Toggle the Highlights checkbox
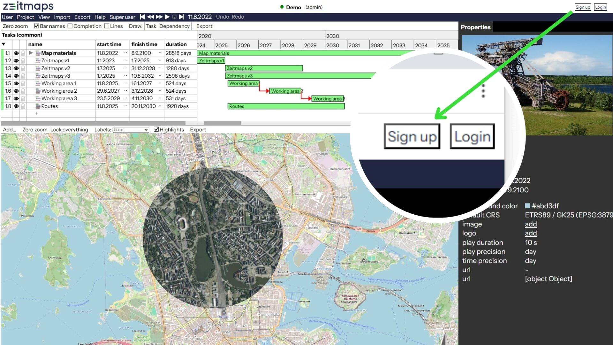Viewport: 613px width, 345px height. [x=156, y=129]
